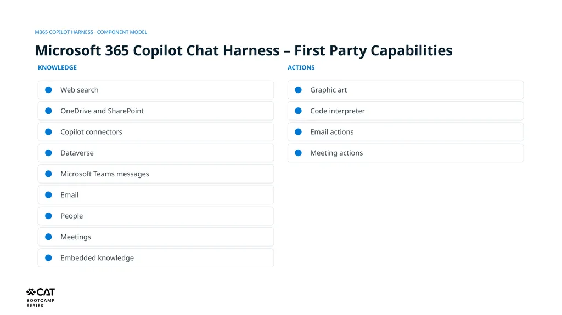Choose the Email knowledge item

tap(156, 194)
